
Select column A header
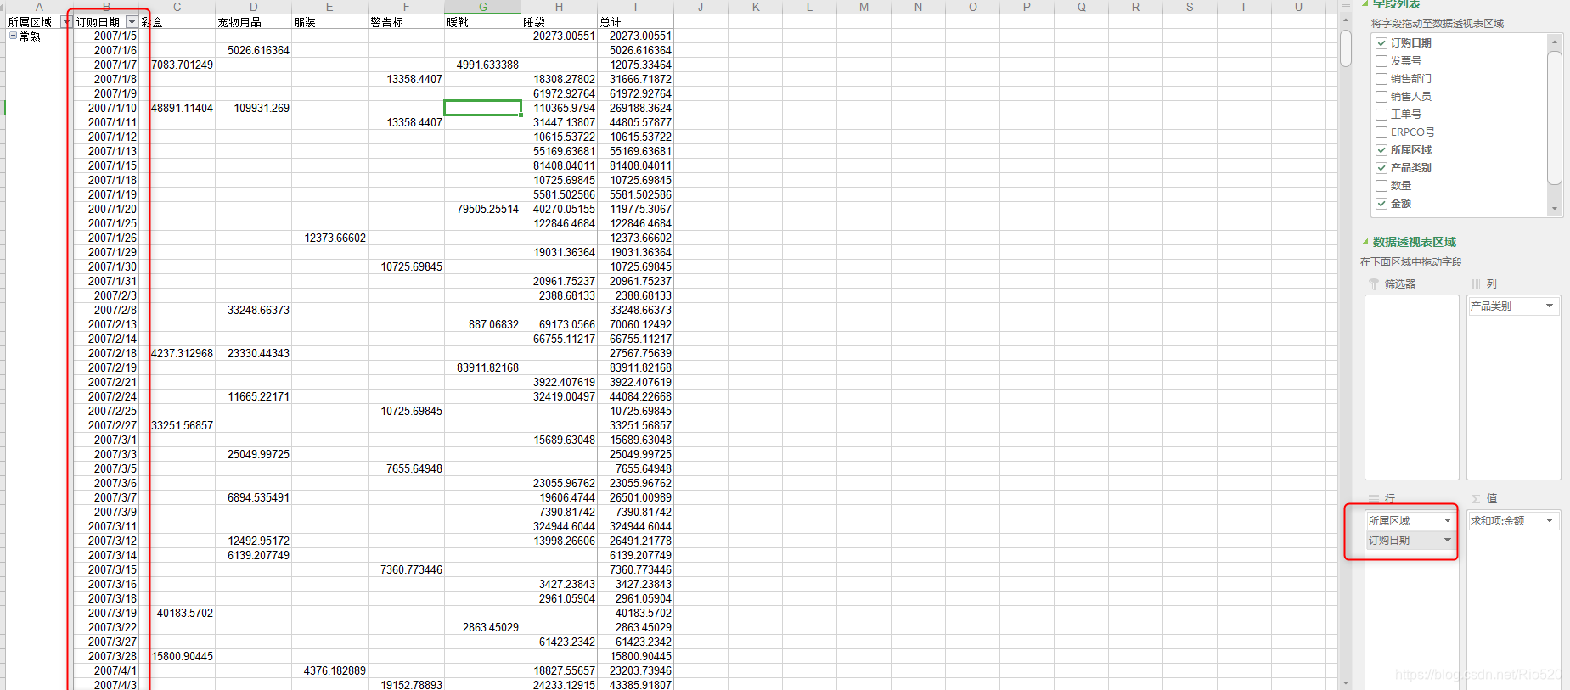point(39,7)
